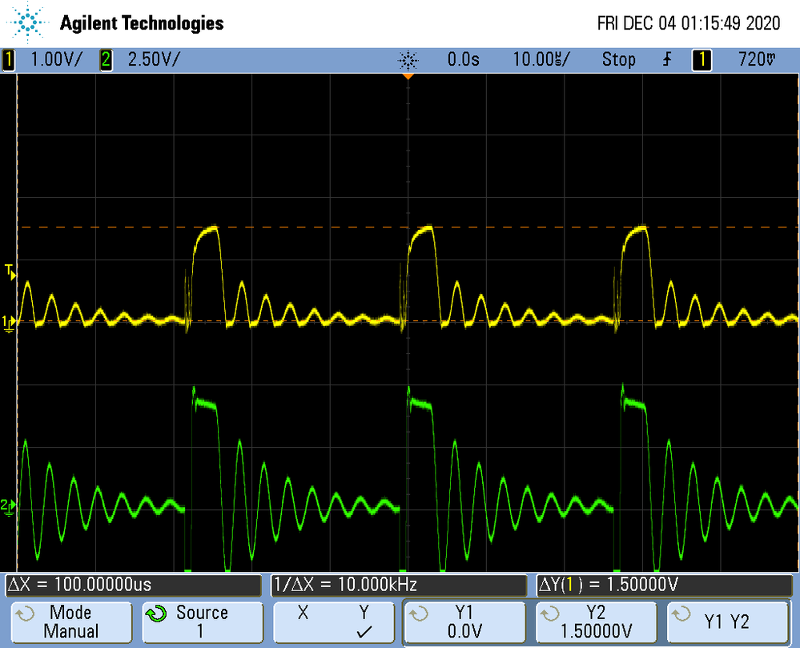Click the green rotary icon on Source softkey
The width and height of the screenshot is (800, 648).
click(156, 614)
